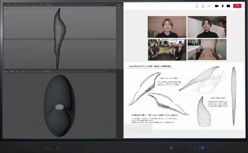Select the lounge group video tile

(167, 50)
